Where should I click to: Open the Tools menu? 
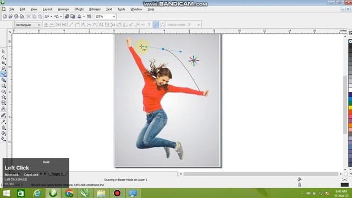pos(121,9)
